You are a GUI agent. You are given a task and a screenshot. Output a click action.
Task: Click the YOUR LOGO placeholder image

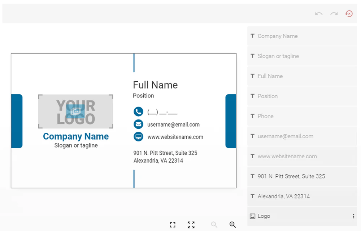tap(75, 111)
